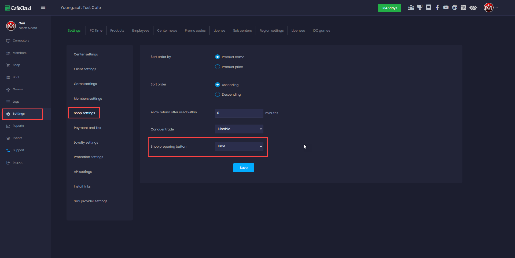This screenshot has height=258, width=515.
Task: Open the user profile avatar menu
Action: (x=489, y=8)
